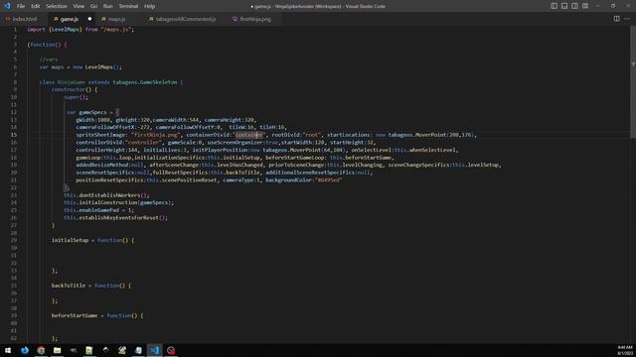Image resolution: width=636 pixels, height=357 pixels.
Task: Toggle the primary side bar layout icon
Action: (555, 6)
